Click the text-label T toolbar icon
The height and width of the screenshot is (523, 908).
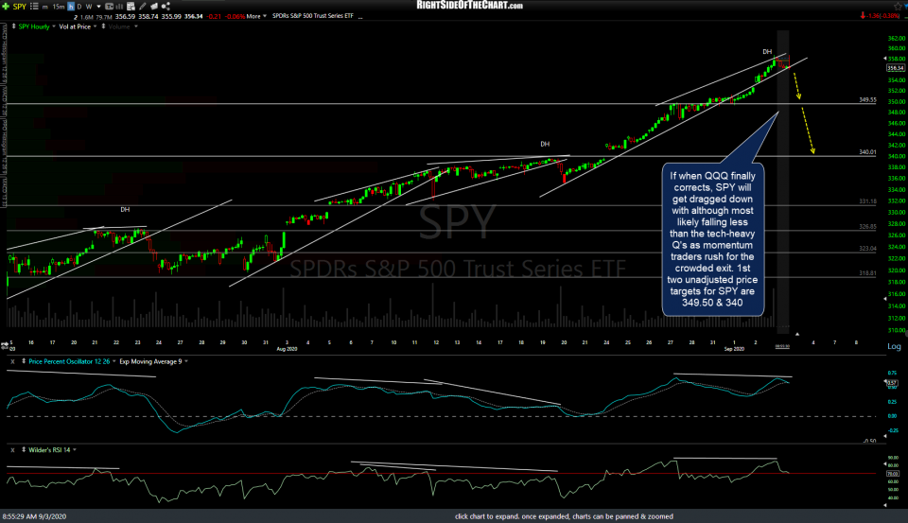pos(109,7)
